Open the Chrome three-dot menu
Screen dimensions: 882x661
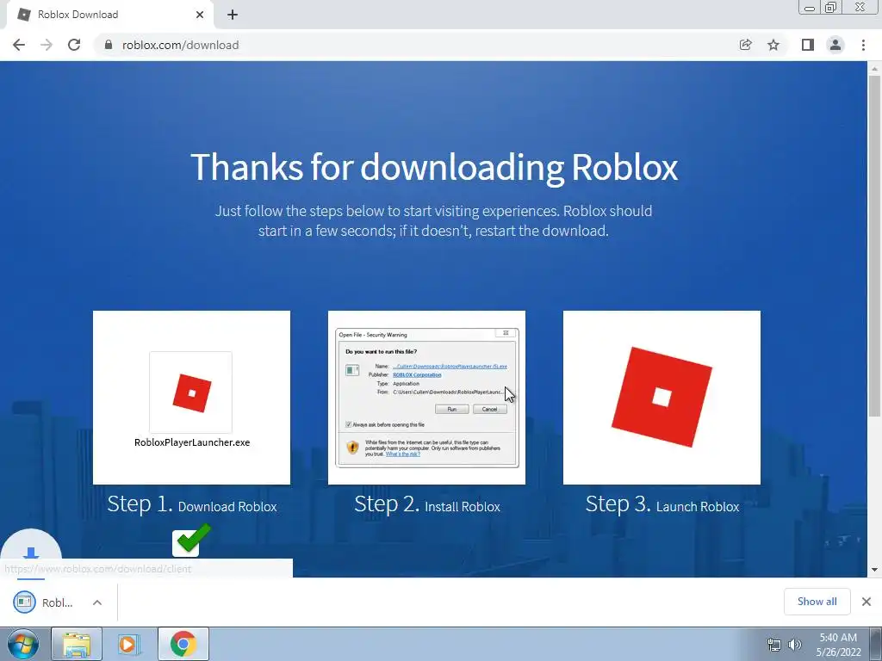point(863,45)
